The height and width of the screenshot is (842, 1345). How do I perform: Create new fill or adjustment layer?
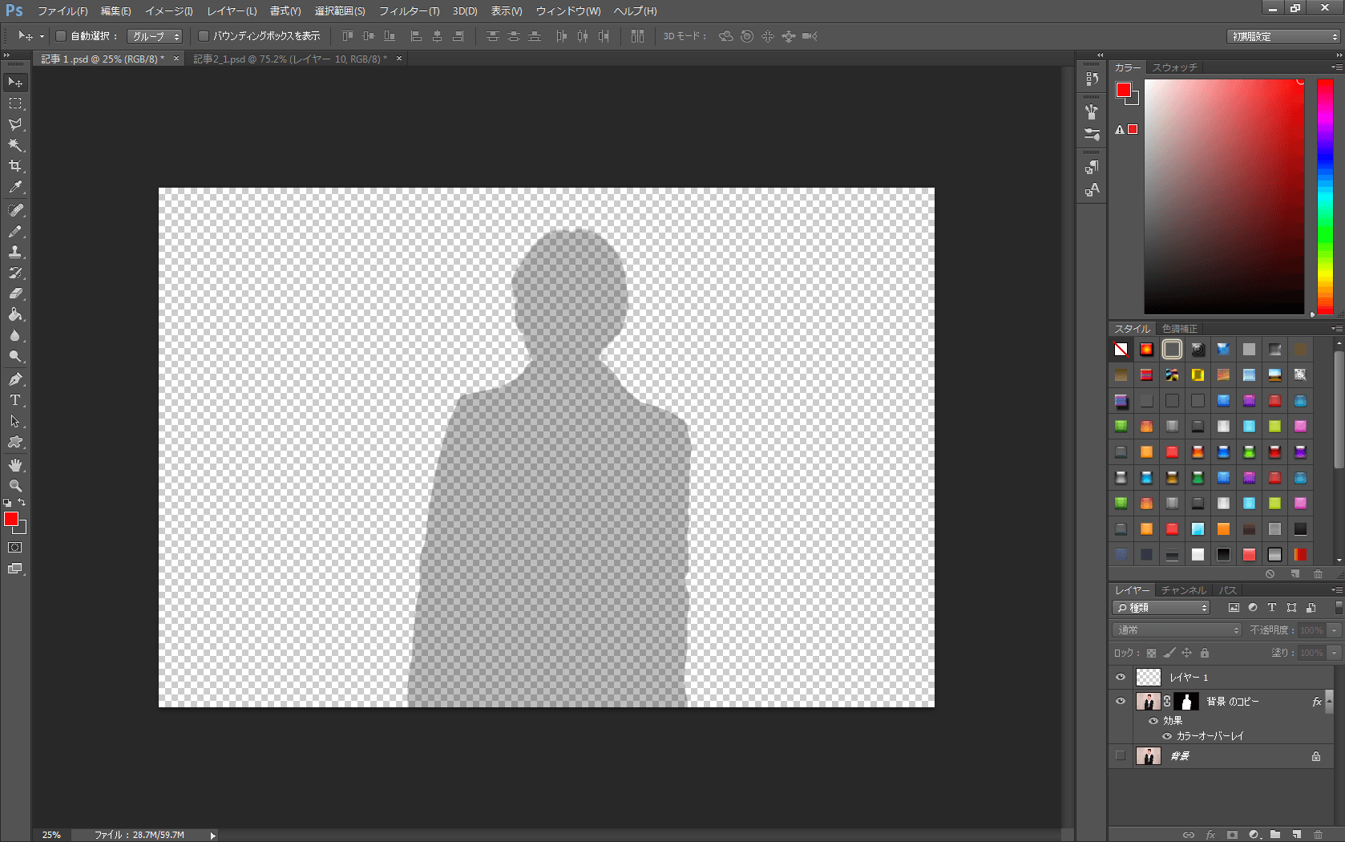tap(1254, 835)
